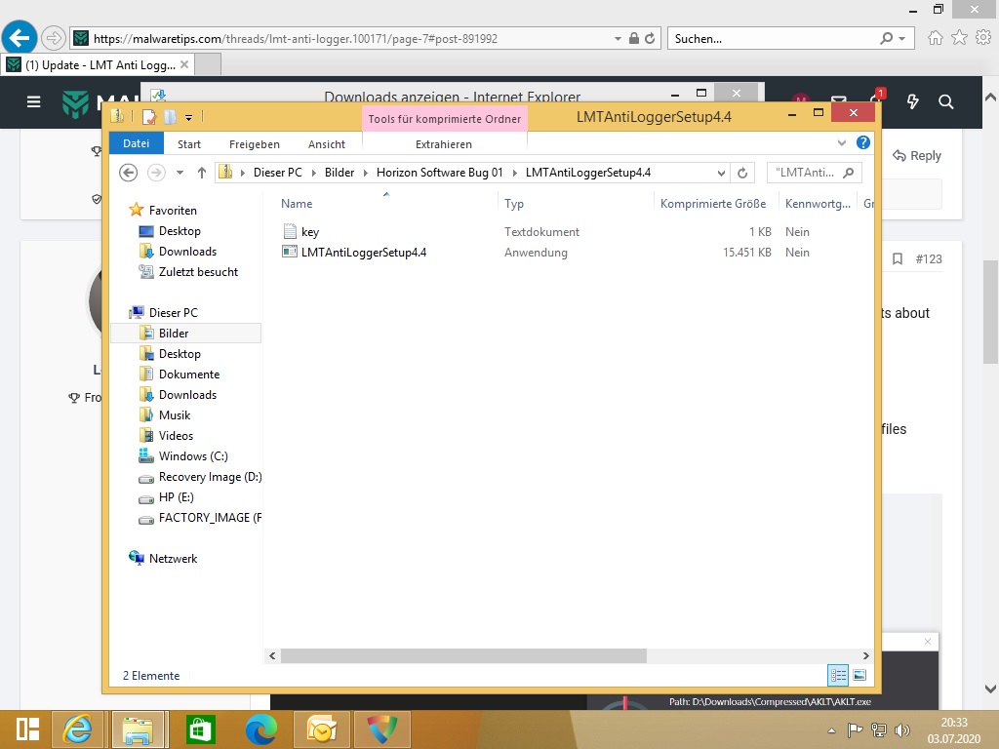This screenshot has height=749, width=999.
Task: Show hidden system tray icons
Action: coord(831,730)
